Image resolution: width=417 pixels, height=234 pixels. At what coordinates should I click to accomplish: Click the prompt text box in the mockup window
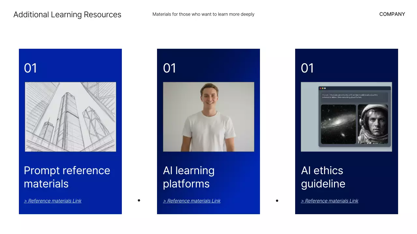click(354, 97)
